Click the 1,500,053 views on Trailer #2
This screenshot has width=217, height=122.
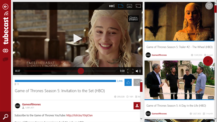[197, 55]
